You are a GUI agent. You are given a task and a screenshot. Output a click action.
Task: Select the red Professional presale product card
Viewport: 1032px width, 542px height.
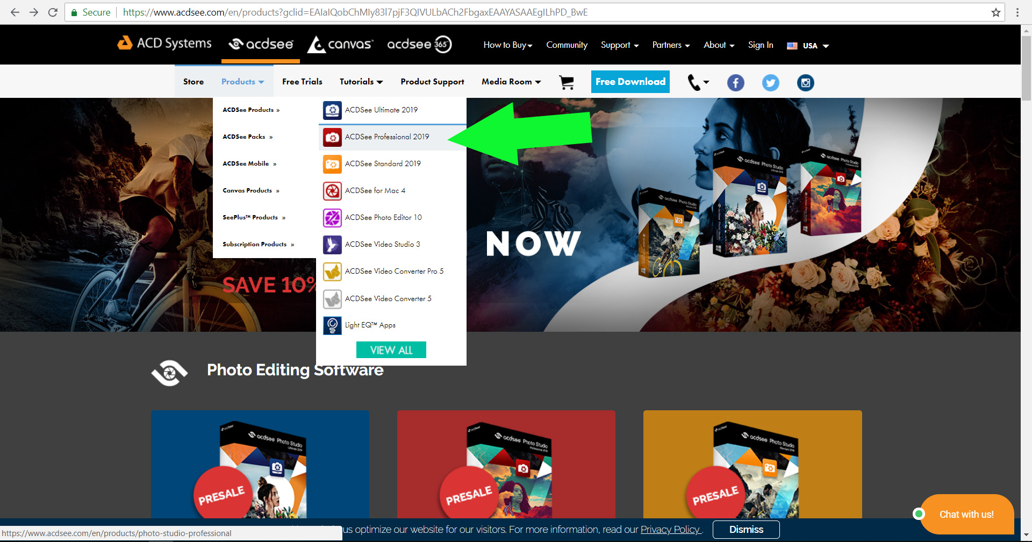tap(506, 465)
